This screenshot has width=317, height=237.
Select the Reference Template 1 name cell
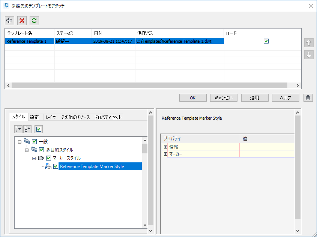pos(30,41)
